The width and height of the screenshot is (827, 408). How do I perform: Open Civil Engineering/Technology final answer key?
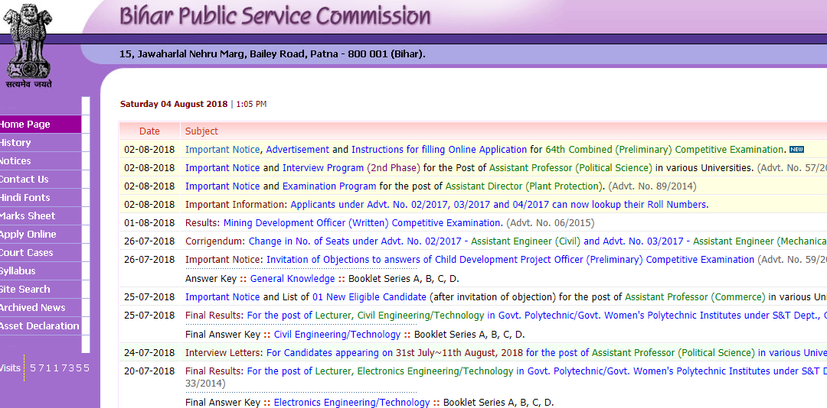[x=337, y=335]
